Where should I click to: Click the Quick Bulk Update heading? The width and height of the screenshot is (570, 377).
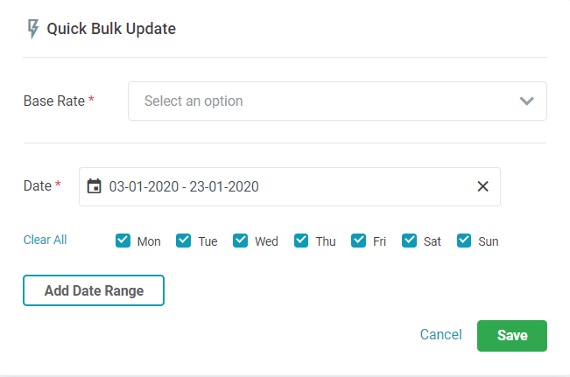pos(111,29)
